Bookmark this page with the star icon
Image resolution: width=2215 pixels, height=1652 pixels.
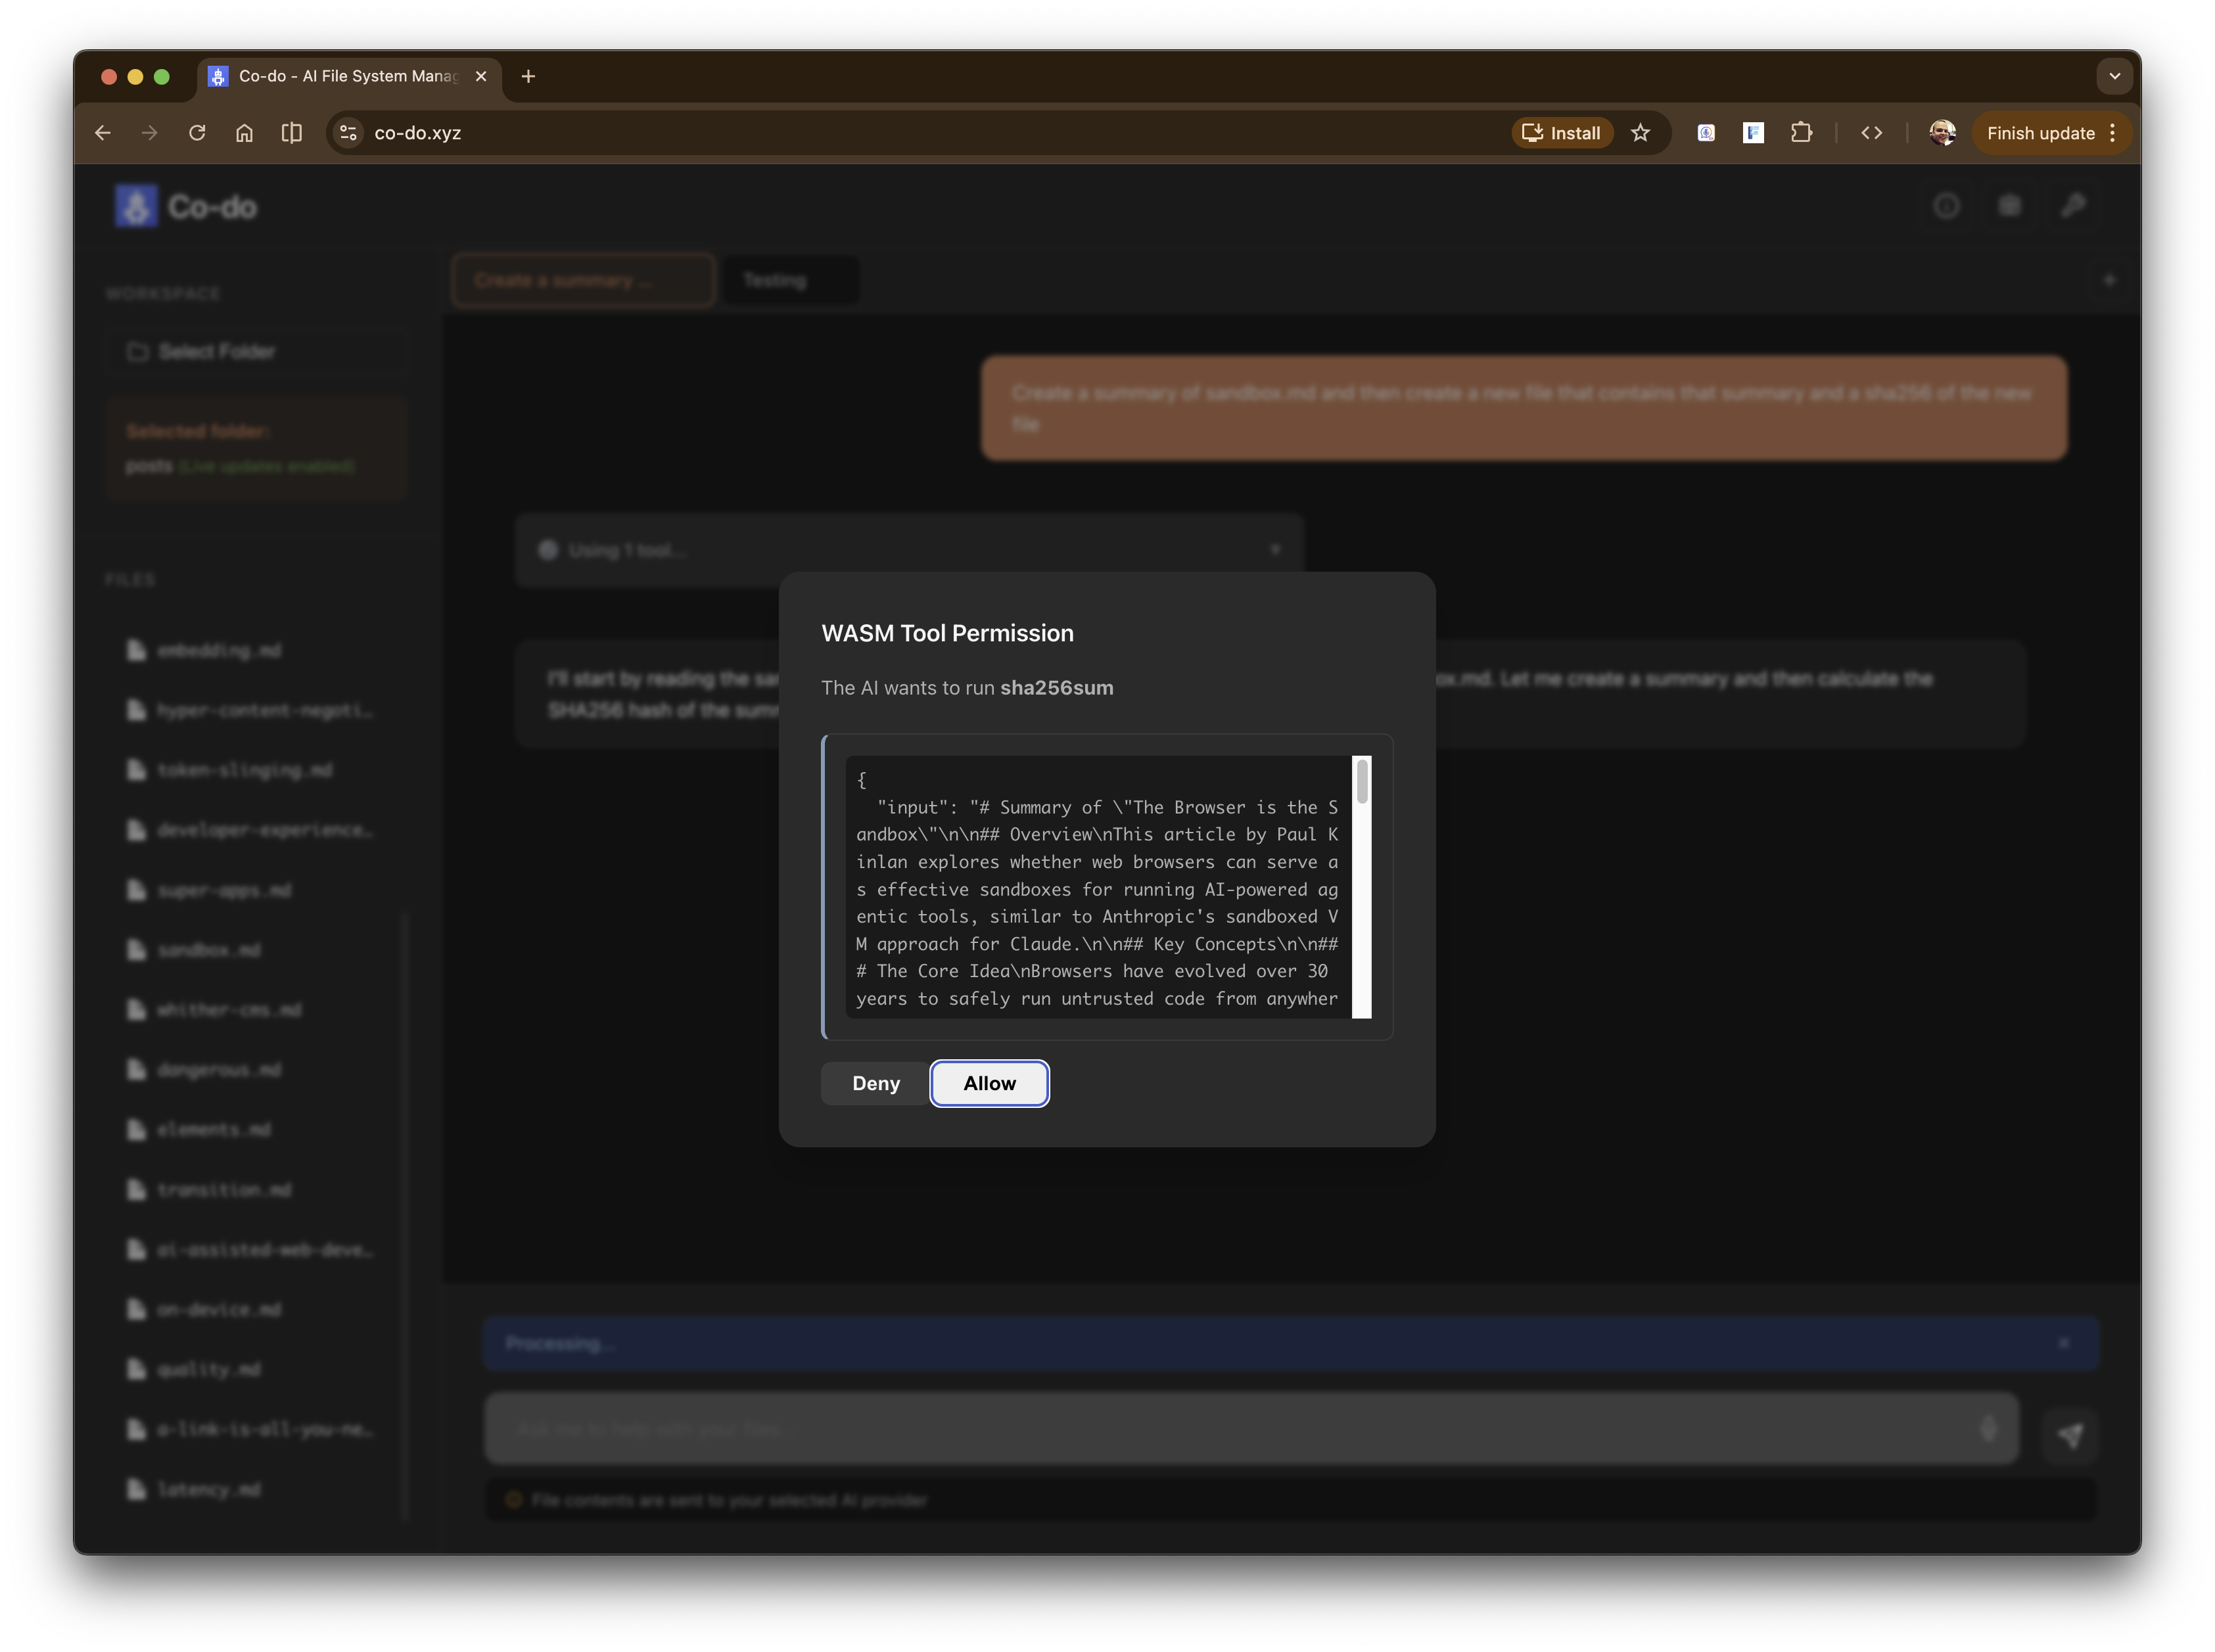coord(1640,133)
